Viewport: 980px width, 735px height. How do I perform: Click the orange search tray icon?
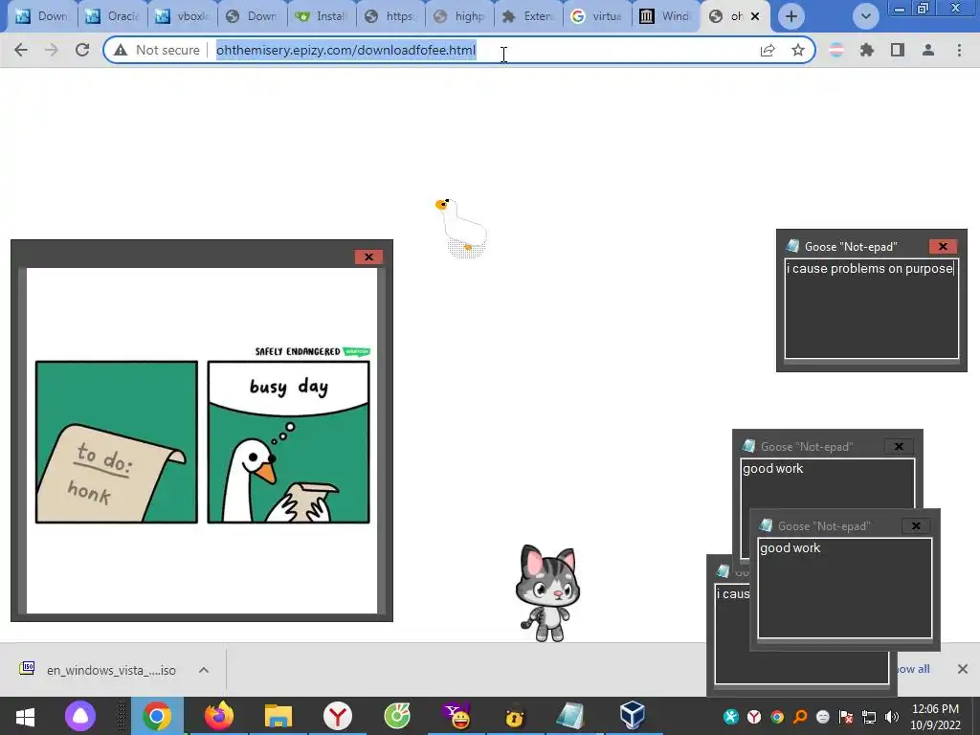(800, 717)
